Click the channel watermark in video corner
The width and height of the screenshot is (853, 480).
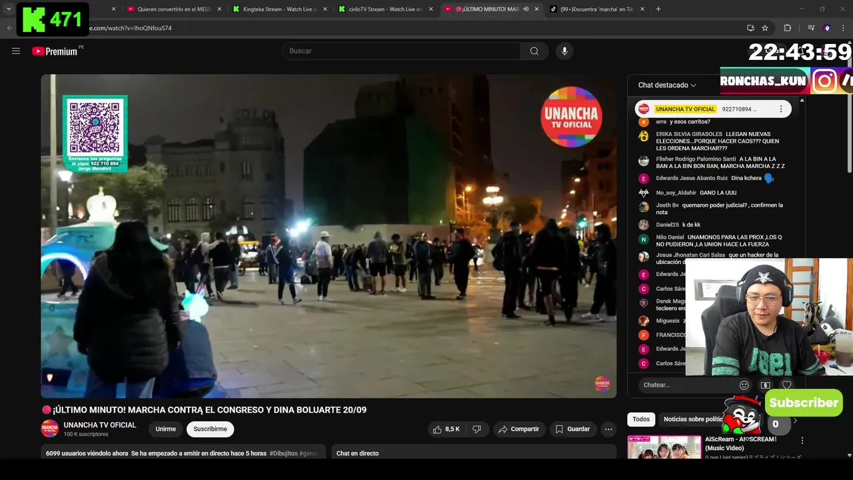[602, 383]
